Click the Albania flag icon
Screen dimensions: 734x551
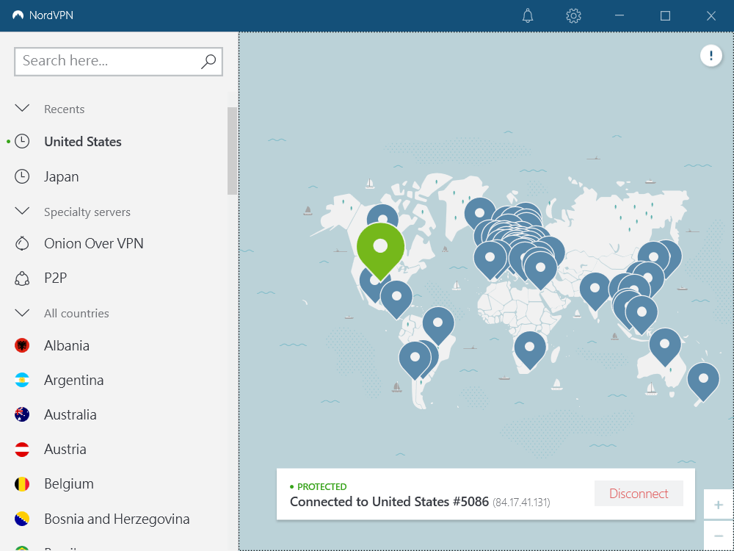coord(22,345)
